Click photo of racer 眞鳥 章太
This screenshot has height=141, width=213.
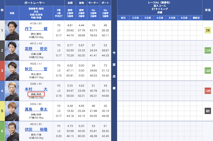(x=12, y=111)
